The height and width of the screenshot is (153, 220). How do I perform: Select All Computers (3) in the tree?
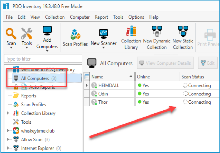[x=47, y=78]
